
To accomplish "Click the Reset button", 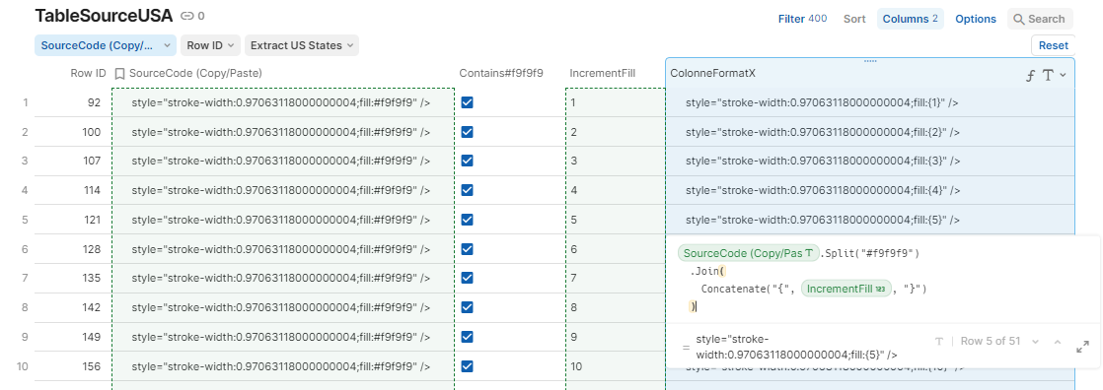I will (x=1053, y=45).
